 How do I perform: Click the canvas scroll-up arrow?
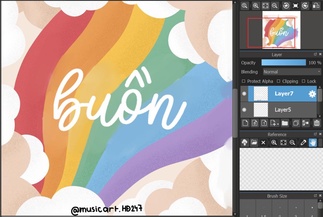click(x=235, y=2)
